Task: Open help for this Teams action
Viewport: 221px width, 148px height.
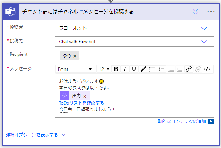Action: (x=196, y=12)
